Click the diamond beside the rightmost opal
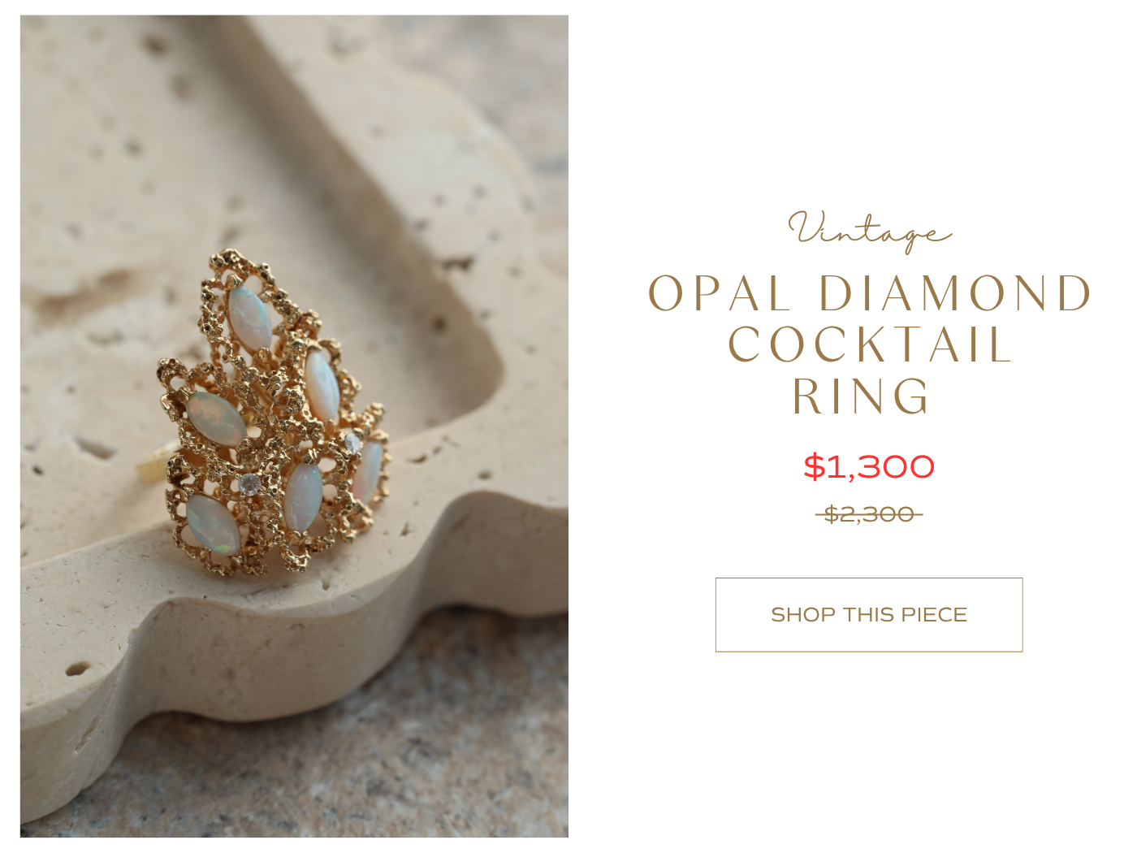Image resolution: width=1137 pixels, height=853 pixels. 352,444
